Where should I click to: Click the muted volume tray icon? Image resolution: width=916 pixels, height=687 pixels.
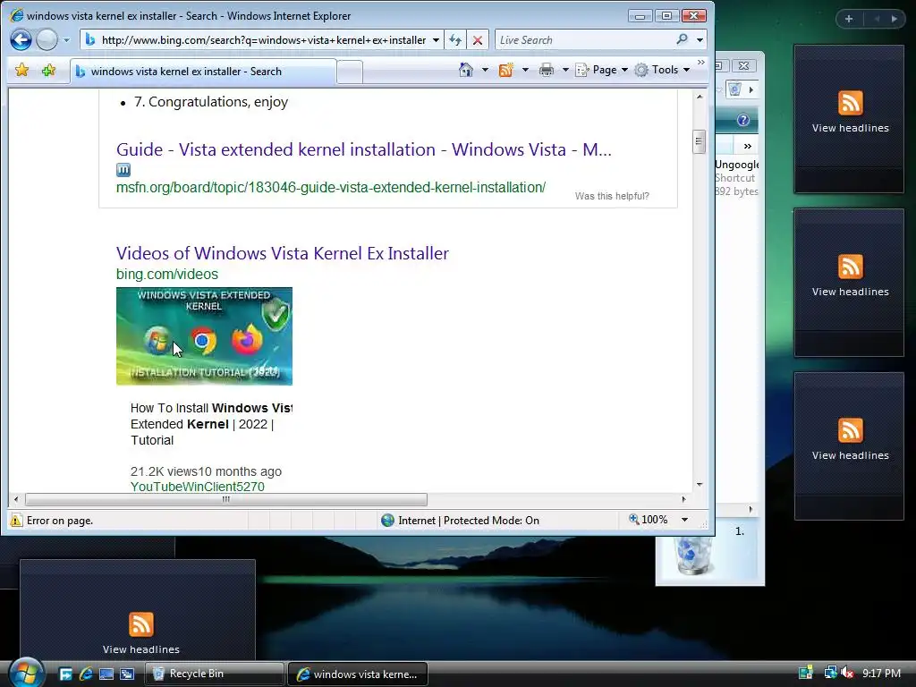[x=847, y=673]
